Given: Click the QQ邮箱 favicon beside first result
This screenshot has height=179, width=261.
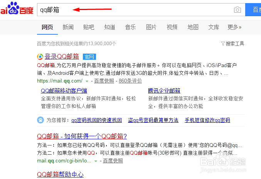Looking at the screenshot, I should (x=40, y=57).
